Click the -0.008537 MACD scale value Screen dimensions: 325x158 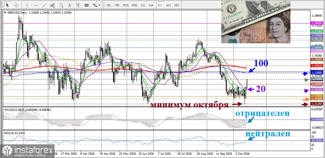(317, 128)
